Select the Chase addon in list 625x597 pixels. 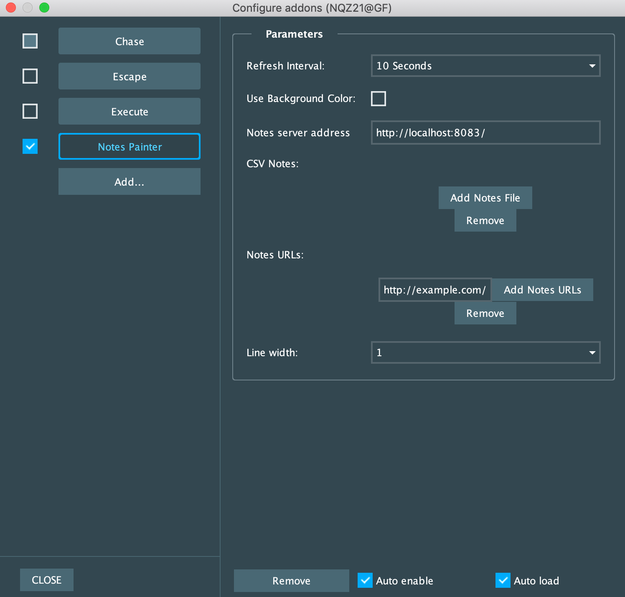point(130,41)
